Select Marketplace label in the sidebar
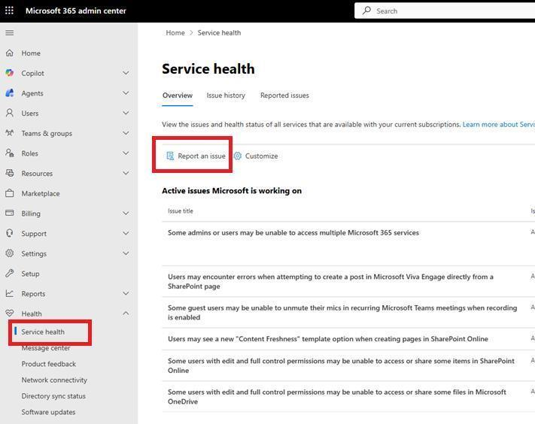The height and width of the screenshot is (424, 535). tap(41, 194)
